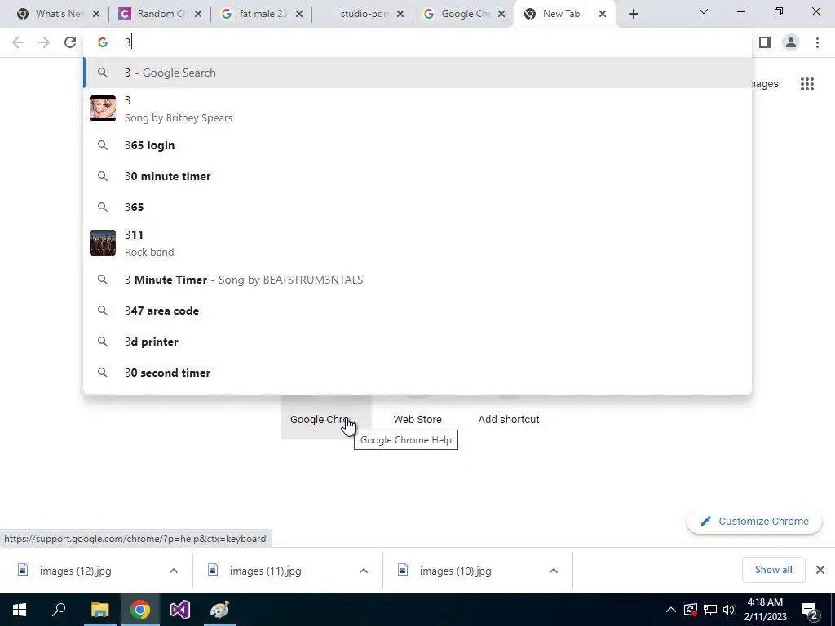Open the profile avatar icon
Viewport: 835px width, 626px height.
coord(791,42)
